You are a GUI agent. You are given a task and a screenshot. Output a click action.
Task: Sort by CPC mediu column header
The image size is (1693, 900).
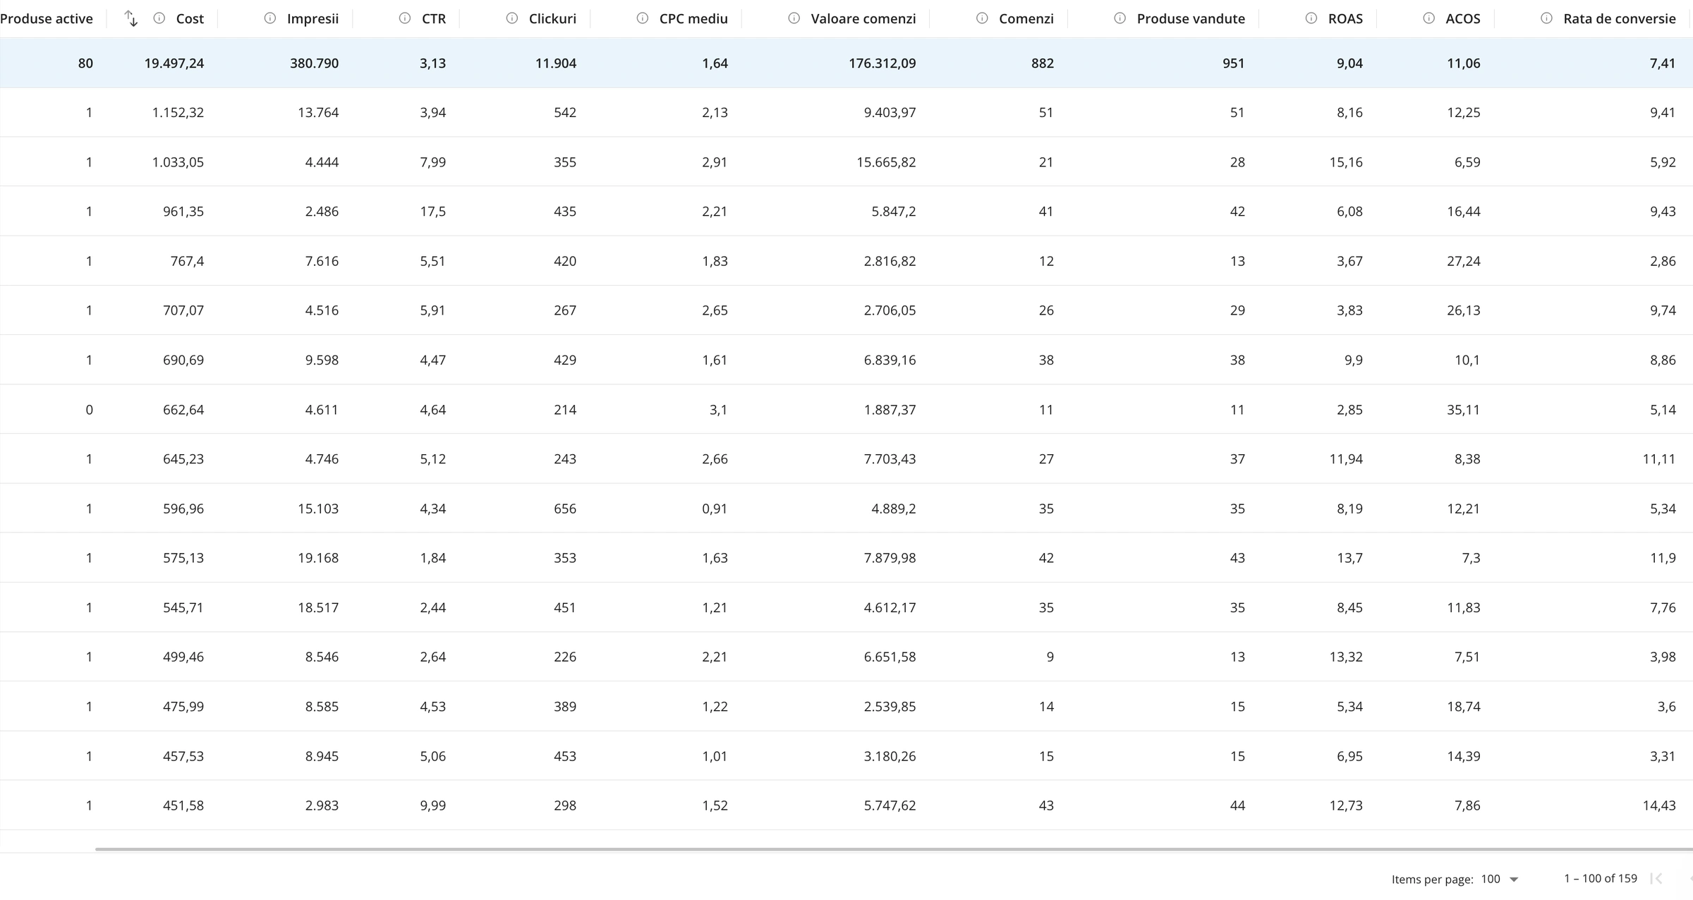pos(693,18)
